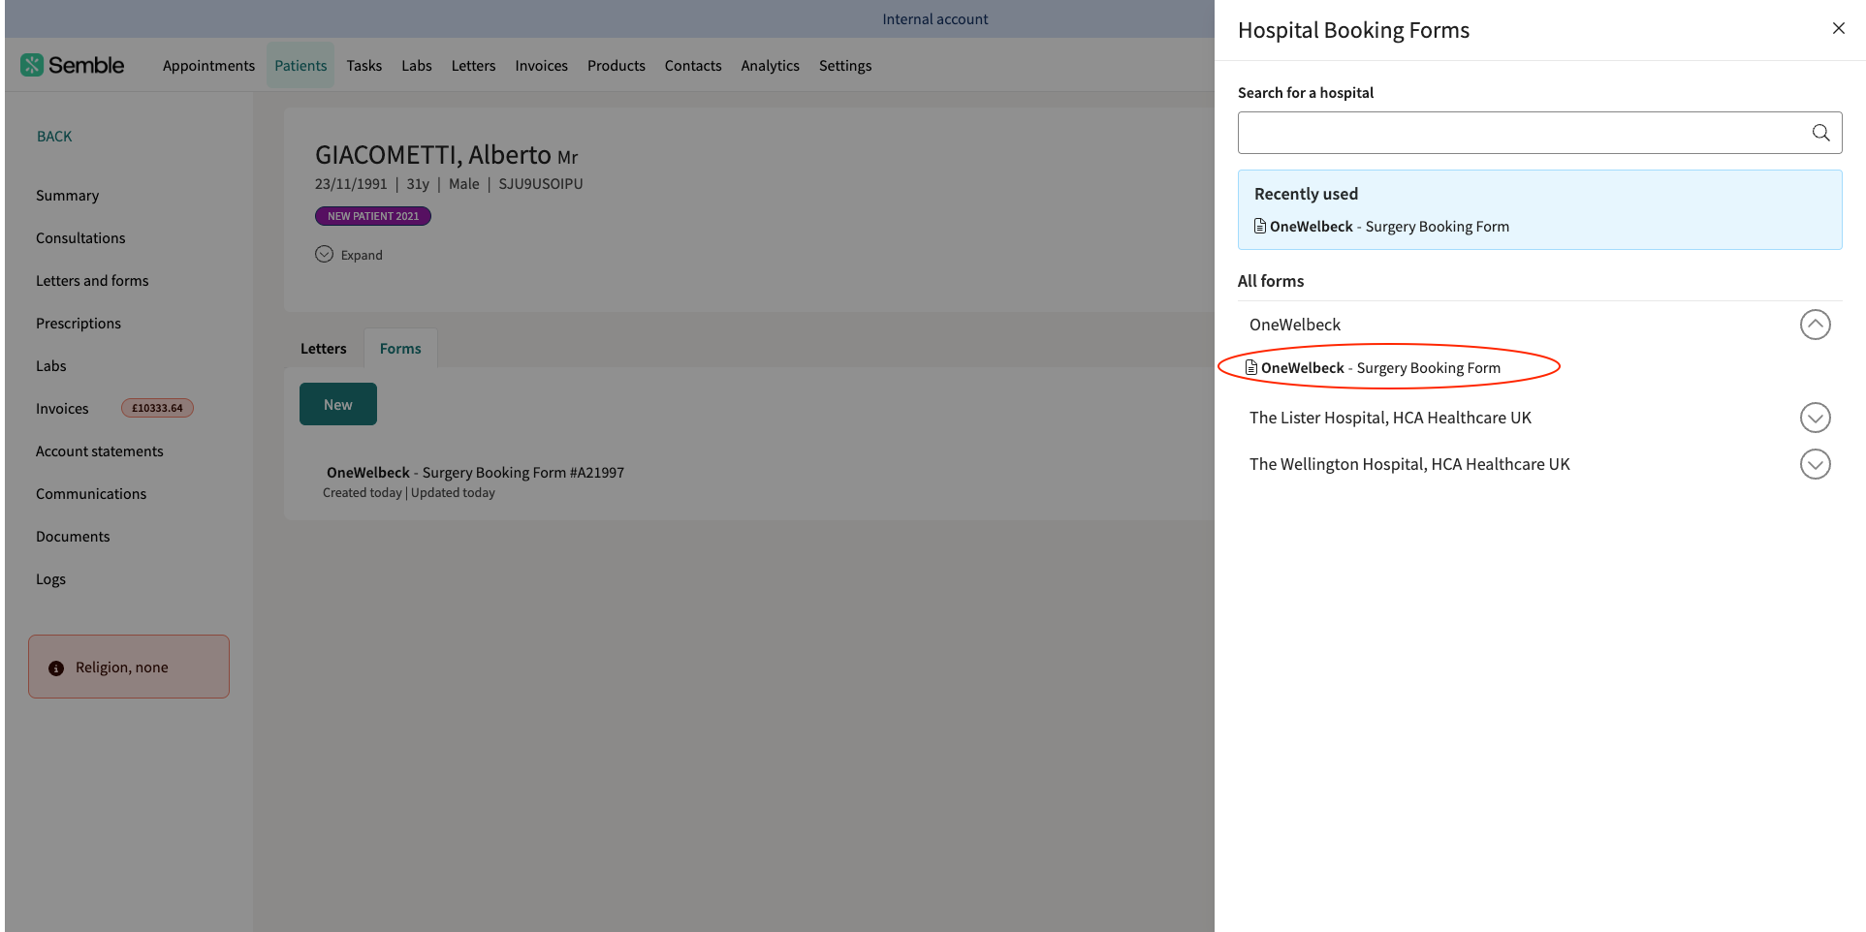Open the recently used OneWelbeck Surgery Booking Form
1866x932 pixels.
(x=1381, y=227)
